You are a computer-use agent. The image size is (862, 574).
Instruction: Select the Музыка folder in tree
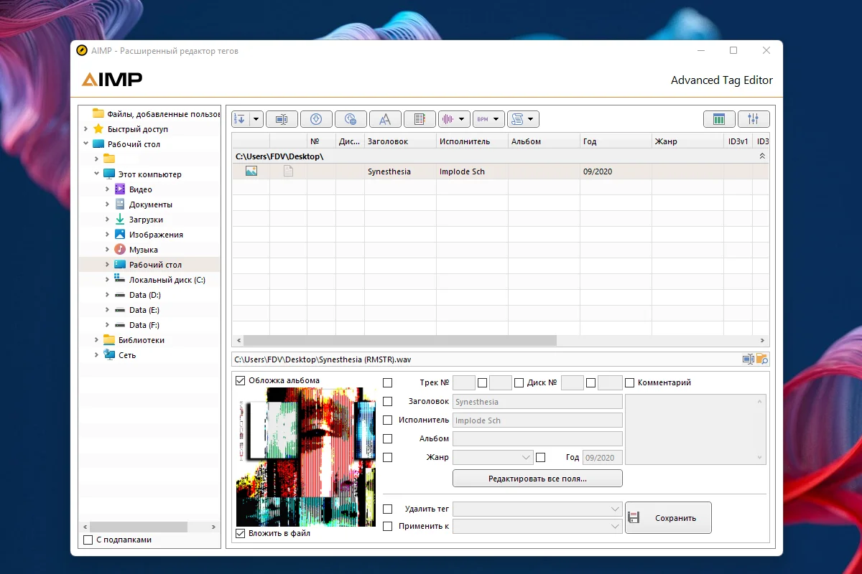pyautogui.click(x=144, y=250)
